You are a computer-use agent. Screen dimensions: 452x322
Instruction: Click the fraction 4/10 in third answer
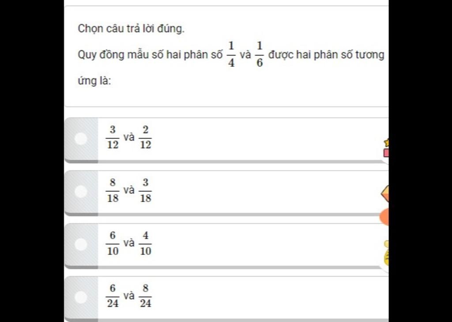point(145,243)
